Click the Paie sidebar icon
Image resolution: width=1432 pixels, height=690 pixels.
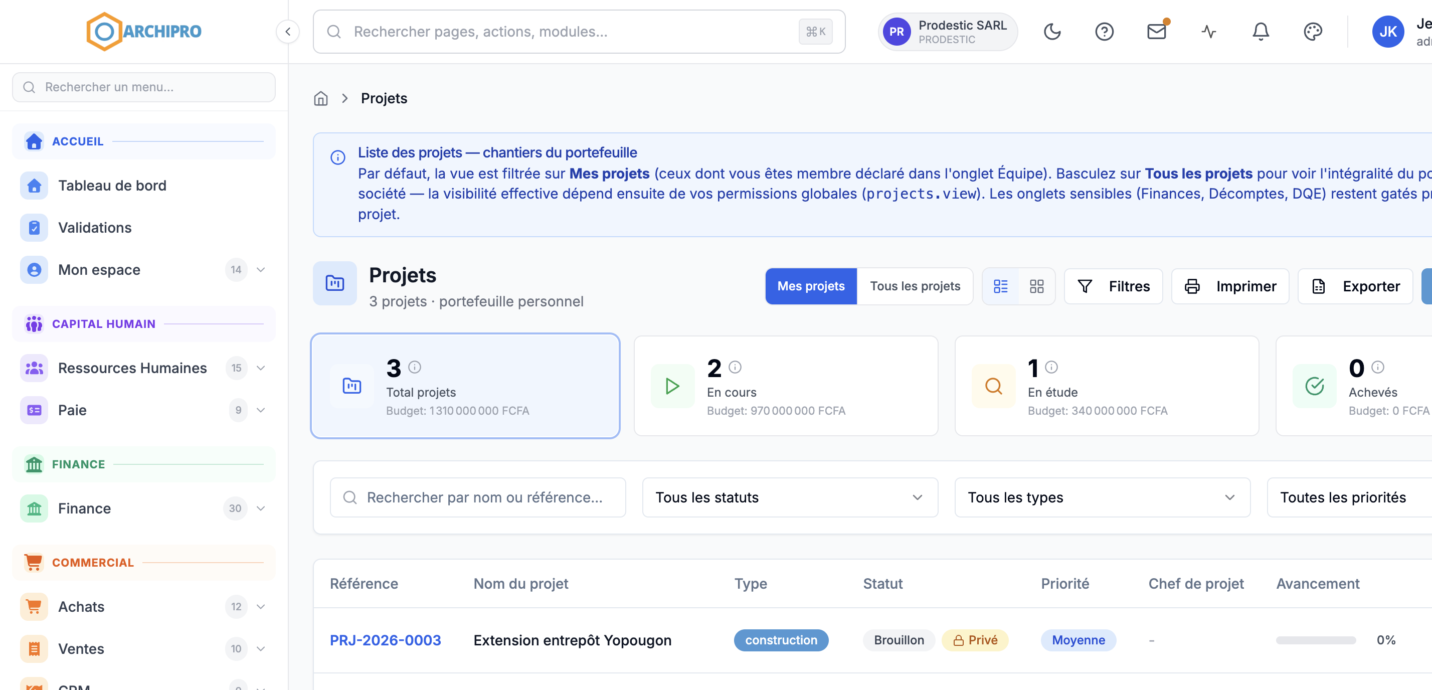click(34, 410)
